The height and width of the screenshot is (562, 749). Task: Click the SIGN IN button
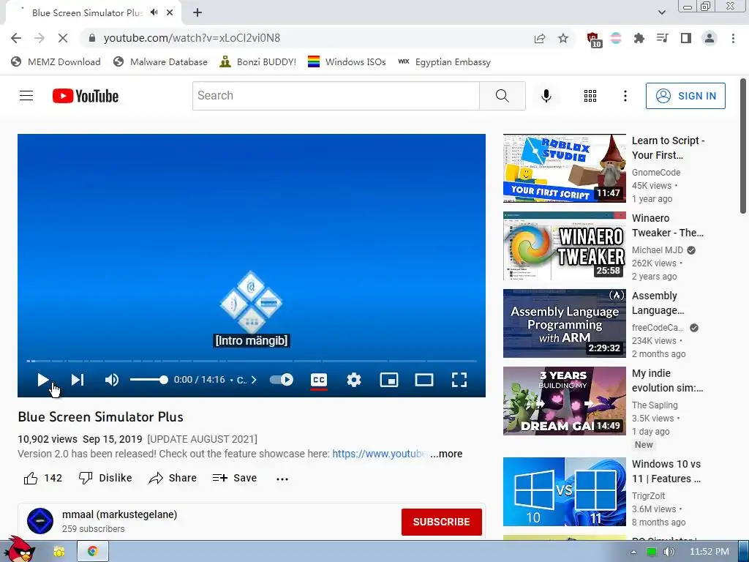pyautogui.click(x=685, y=96)
